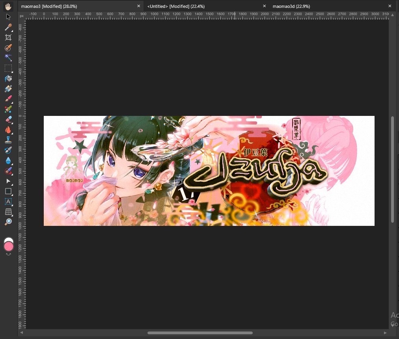Click the Izuha banner canvas image
The image size is (399, 339).
click(209, 171)
